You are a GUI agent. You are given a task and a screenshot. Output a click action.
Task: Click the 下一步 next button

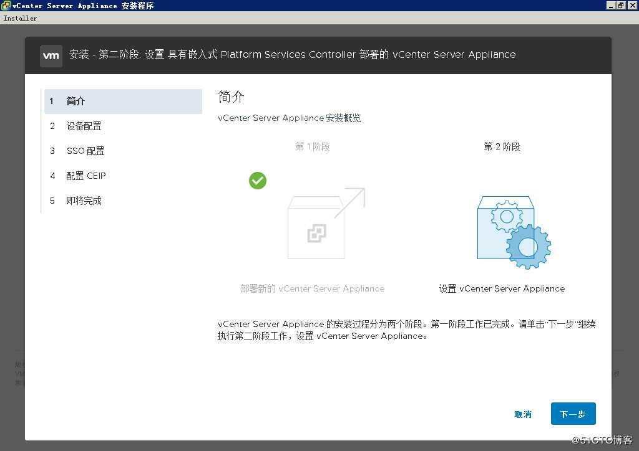(x=573, y=414)
